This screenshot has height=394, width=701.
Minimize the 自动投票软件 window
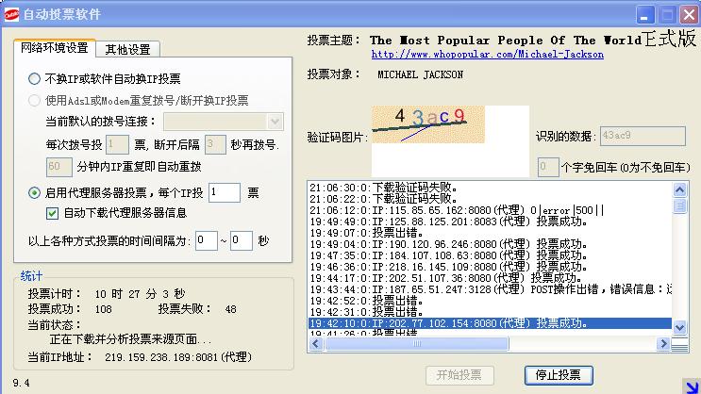coord(645,15)
